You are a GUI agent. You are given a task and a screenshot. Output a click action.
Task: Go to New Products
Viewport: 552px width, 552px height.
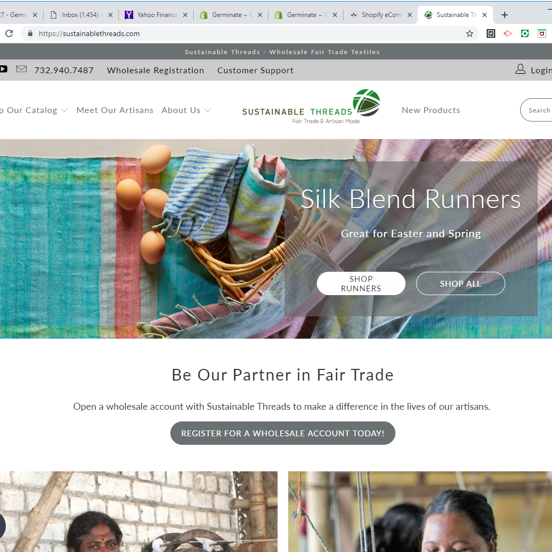(431, 110)
